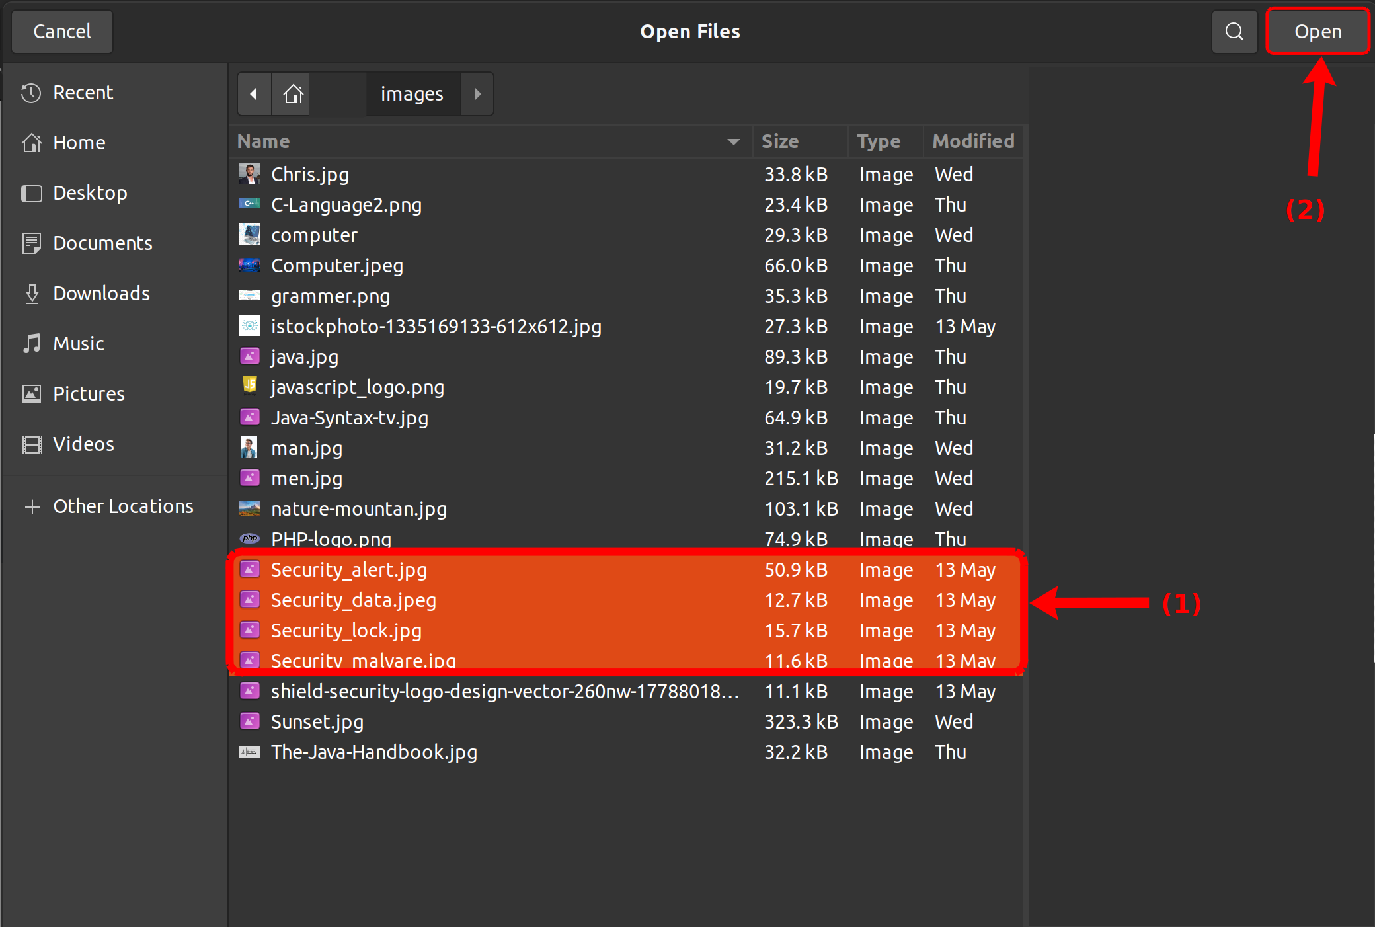Select javascript_logo.png file
The width and height of the screenshot is (1375, 927).
click(x=357, y=387)
